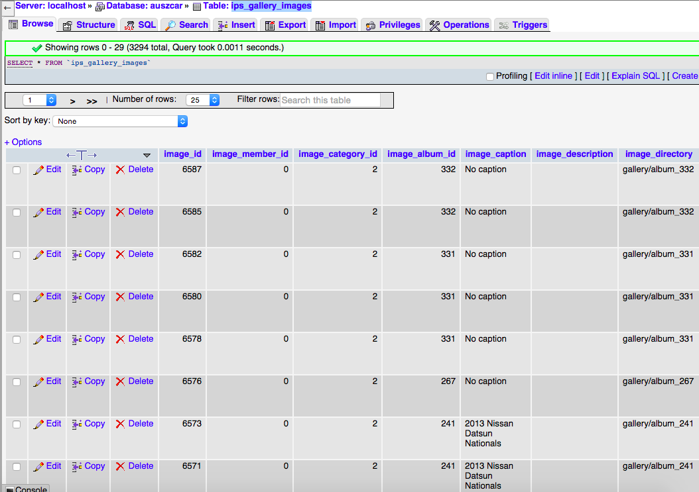The image size is (699, 492).
Task: Click the Copy icon for row 6578
Action: (x=77, y=339)
